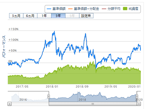The height and width of the screenshot is (109, 145).
Task: Click the 2018/09 axis label
Action: 82,87
